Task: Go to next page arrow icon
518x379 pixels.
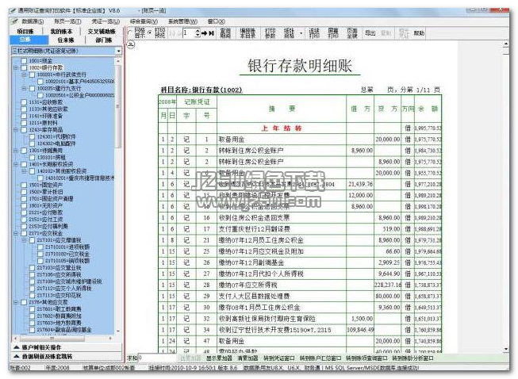Action: pos(204,33)
